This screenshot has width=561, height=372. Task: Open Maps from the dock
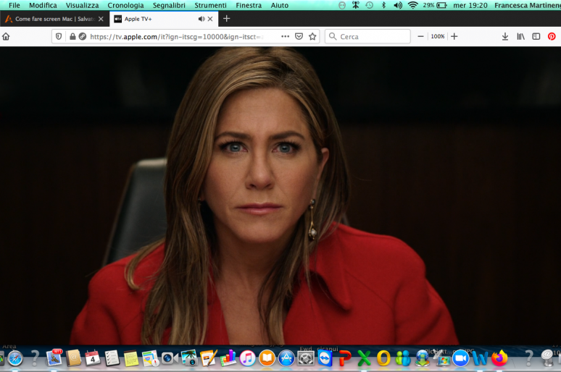point(150,358)
